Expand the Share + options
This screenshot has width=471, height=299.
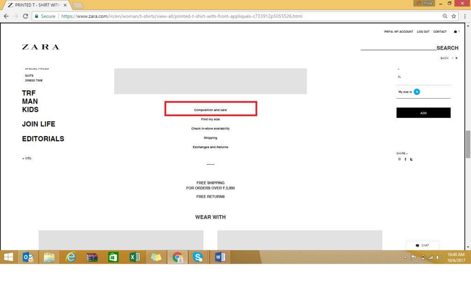point(402,153)
